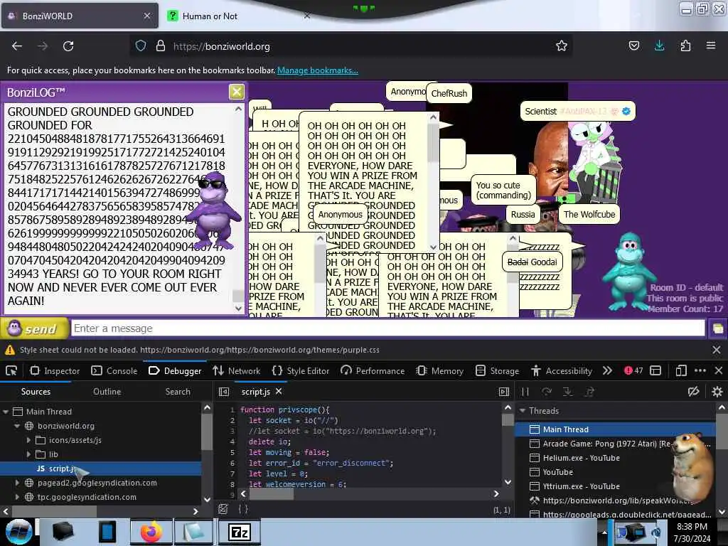
Task: Collapse the Main Thread tree node
Action: [x=6, y=412]
